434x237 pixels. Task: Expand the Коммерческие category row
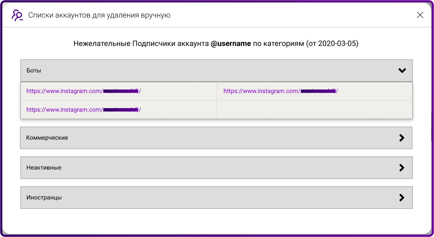click(207, 138)
